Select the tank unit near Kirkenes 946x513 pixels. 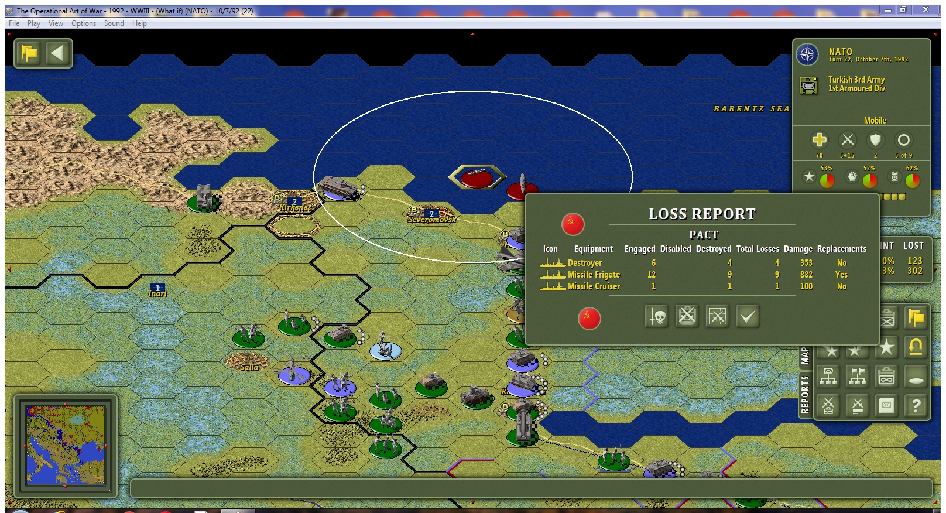click(339, 187)
